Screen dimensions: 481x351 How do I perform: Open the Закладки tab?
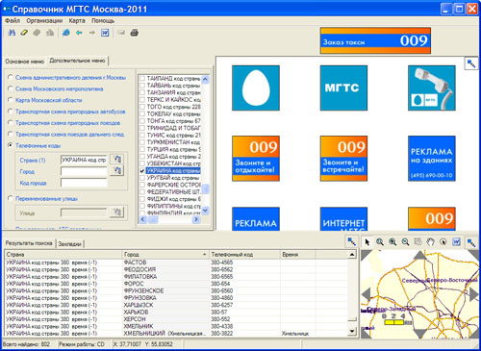(69, 244)
